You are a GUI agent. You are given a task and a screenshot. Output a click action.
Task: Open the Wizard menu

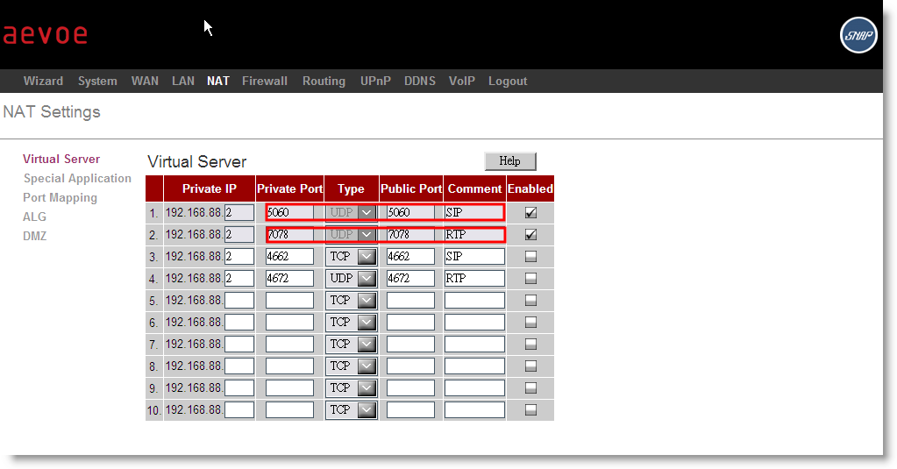point(44,82)
